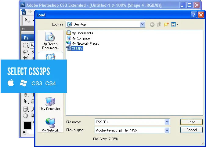Click the white background color swatch
The image size is (206, 147).
coord(31,132)
